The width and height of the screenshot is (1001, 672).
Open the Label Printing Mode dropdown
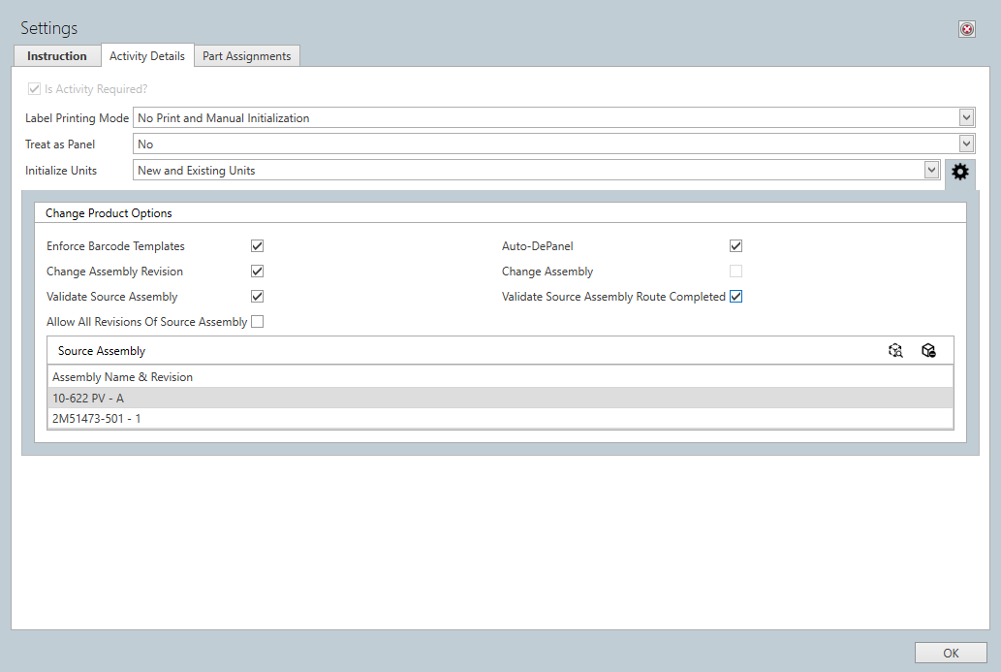[966, 117]
